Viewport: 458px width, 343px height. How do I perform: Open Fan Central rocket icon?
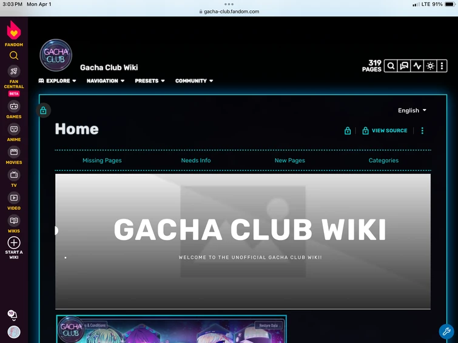point(14,71)
